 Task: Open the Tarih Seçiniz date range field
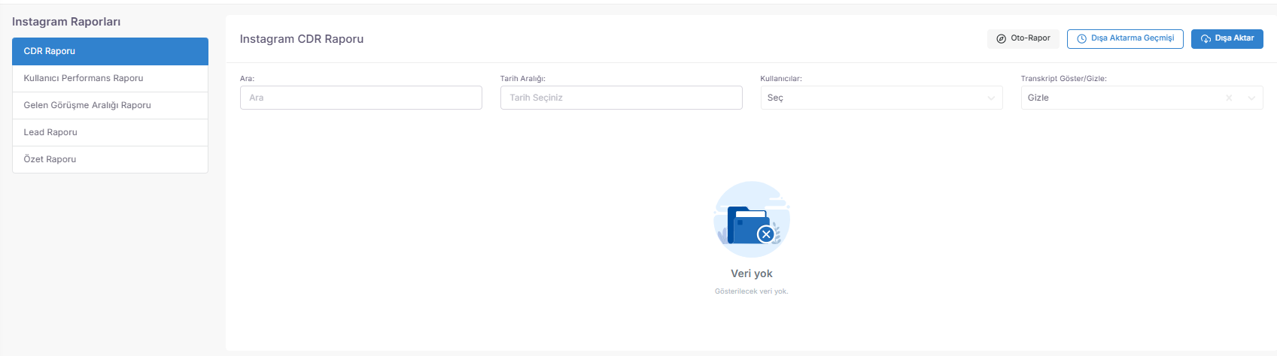[x=622, y=98]
